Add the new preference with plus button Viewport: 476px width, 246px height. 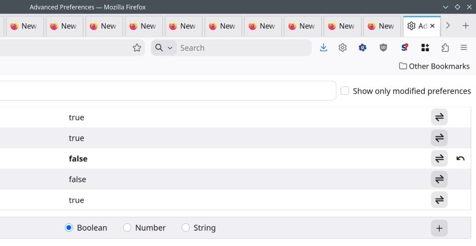(439, 228)
